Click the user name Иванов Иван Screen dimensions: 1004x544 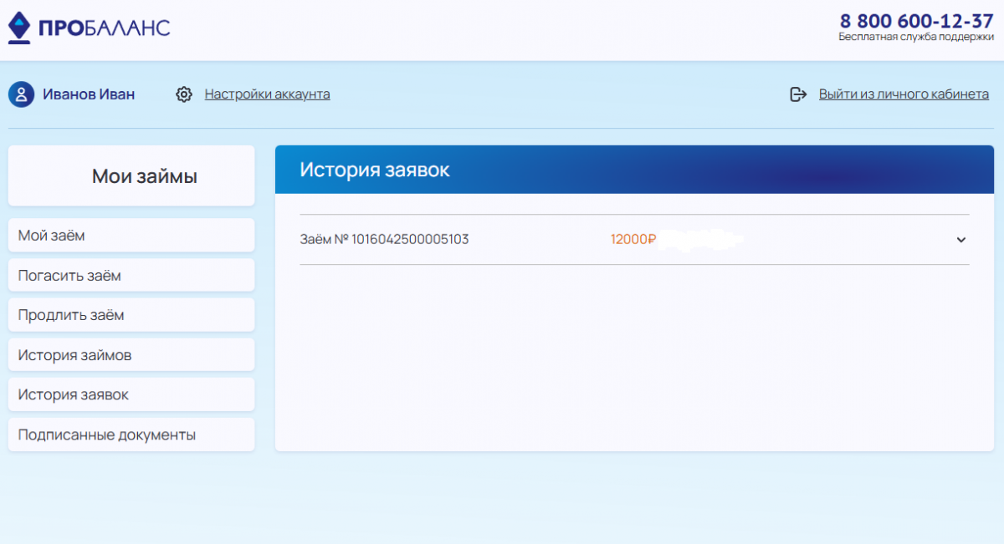point(89,94)
